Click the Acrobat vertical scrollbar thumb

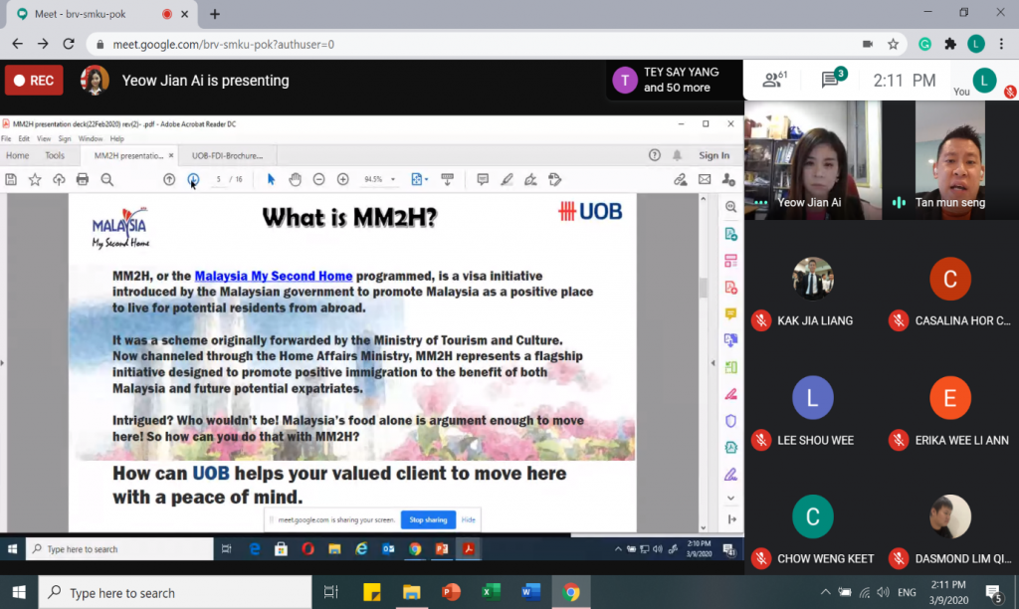point(703,287)
